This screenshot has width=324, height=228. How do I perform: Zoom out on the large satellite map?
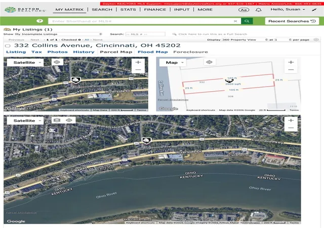coord(291,128)
